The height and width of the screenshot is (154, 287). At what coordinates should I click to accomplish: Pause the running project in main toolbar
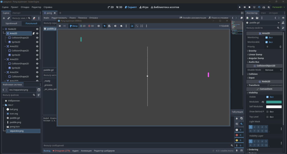click(x=244, y=7)
